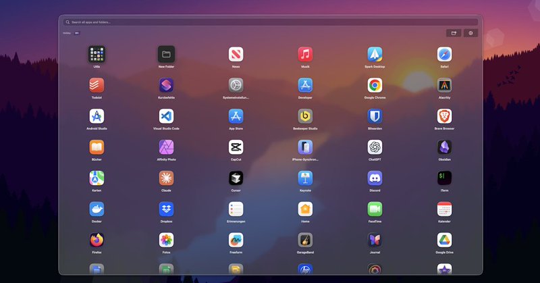The image size is (540, 283).
Task: Click the search all apps field
Action: click(271, 22)
